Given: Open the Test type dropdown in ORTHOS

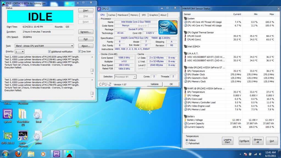Looking at the screenshot, I should tap(44, 46).
